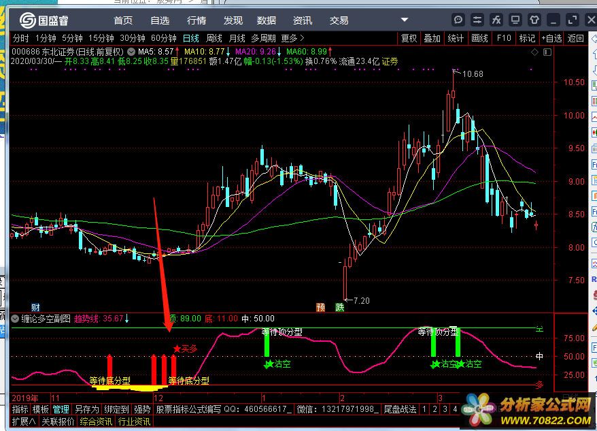Click the 预 forecast marker on chart
This screenshot has height=431, width=597.
coord(320,307)
